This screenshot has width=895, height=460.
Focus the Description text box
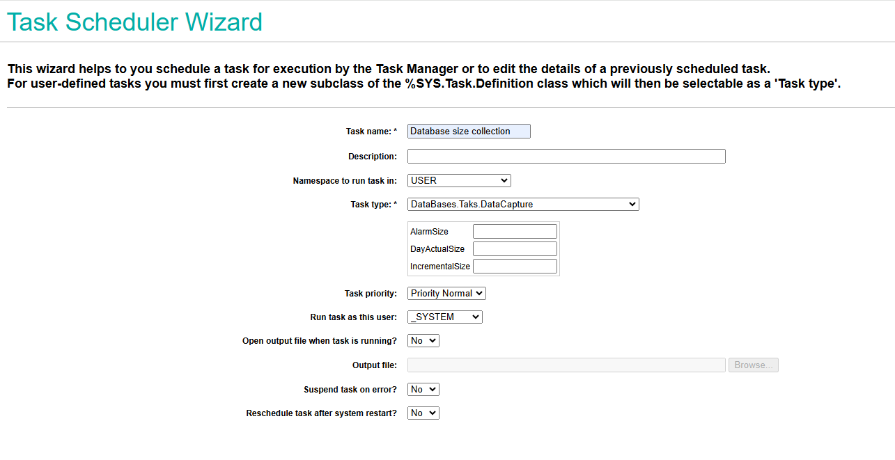566,157
